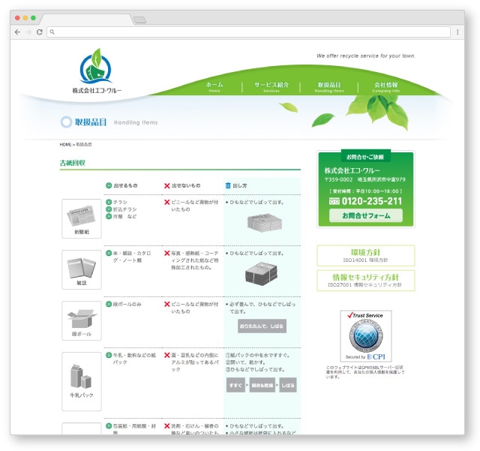This screenshot has width=480, height=451.
Task: Click the green circle icon beside 段ボールのみ
Action: tap(109, 304)
